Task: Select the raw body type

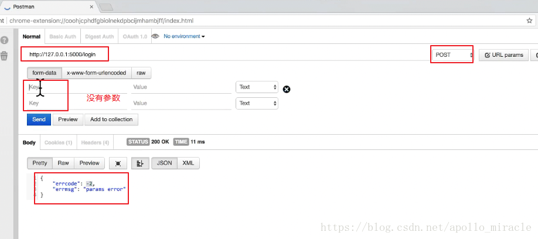Action: 141,73
